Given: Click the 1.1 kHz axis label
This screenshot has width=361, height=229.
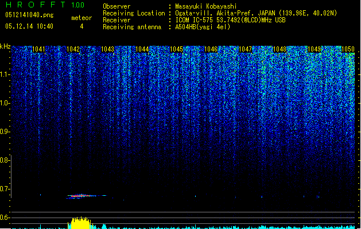Looking at the screenshot, I should pos(5,74).
